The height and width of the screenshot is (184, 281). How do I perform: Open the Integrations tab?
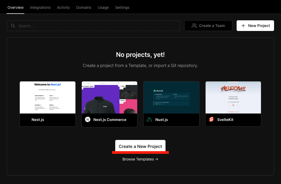coord(40,7)
